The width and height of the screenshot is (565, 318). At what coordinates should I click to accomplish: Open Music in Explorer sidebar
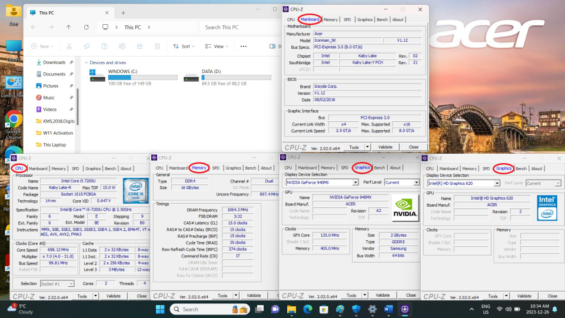pyautogui.click(x=54, y=97)
